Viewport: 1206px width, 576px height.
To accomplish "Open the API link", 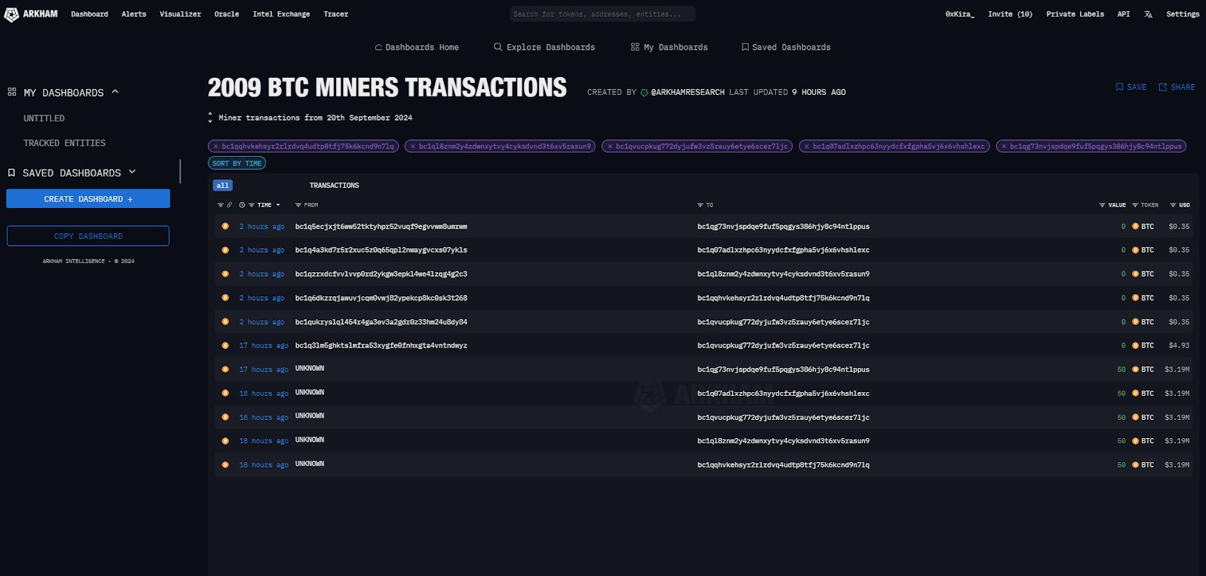I will (1123, 14).
